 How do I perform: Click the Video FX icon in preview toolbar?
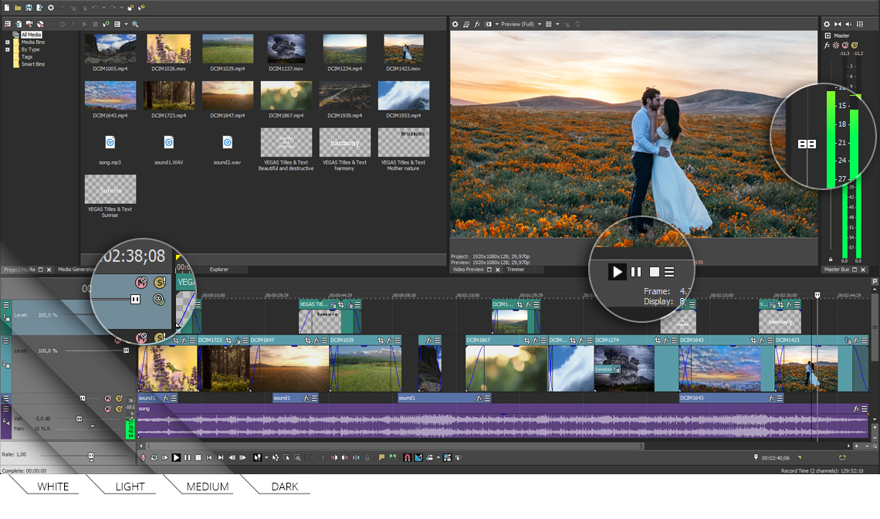(477, 24)
